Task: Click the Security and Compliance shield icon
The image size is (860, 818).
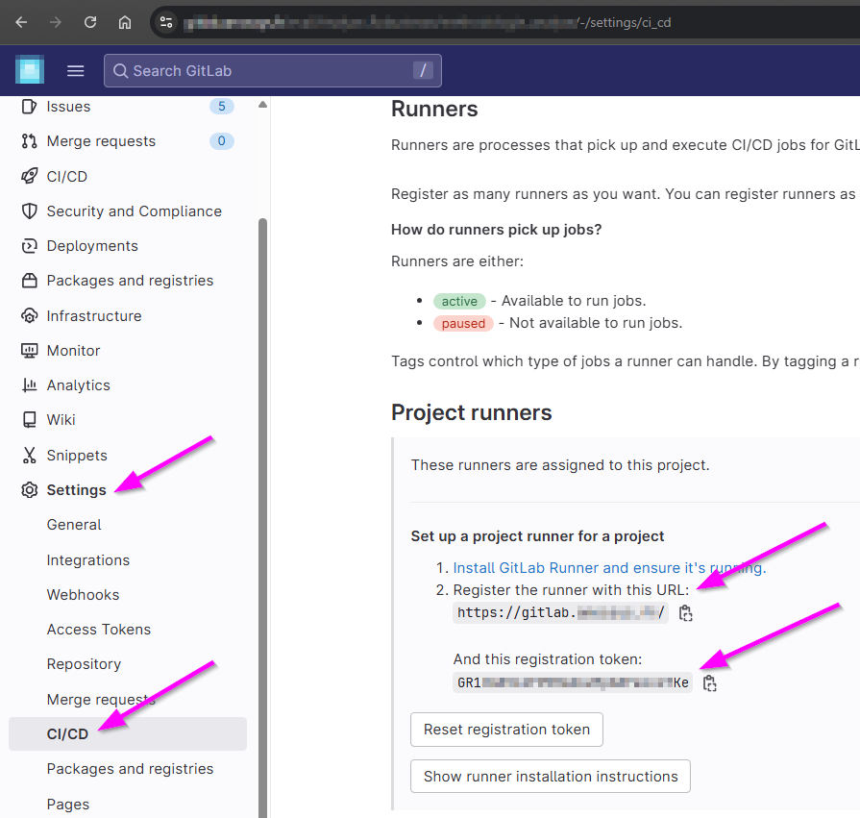Action: click(27, 211)
